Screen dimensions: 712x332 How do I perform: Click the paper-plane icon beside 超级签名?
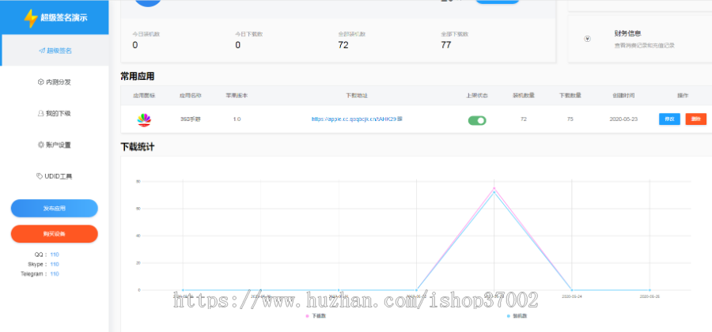coord(42,51)
